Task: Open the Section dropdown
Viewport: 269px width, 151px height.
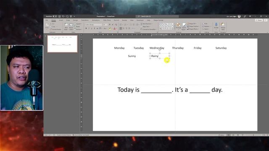Action: (x=78, y=29)
